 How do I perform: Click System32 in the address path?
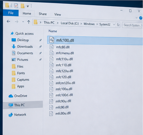coord(105,24)
